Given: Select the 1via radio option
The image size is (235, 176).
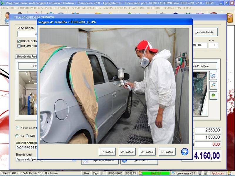Looking at the screenshot, I should 17,136.
